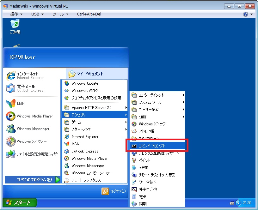The width and height of the screenshot is (258, 210).
Task: Click the ペイント paint icon
Action: (x=134, y=160)
